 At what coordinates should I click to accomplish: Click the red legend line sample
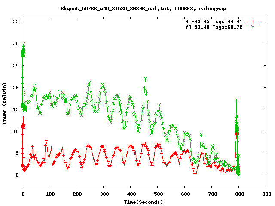tap(253, 21)
